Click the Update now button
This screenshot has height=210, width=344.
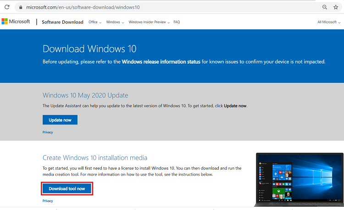coord(60,120)
